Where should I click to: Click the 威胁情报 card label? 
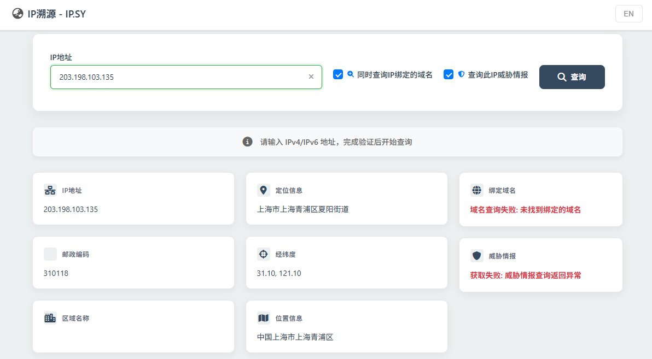pyautogui.click(x=502, y=256)
